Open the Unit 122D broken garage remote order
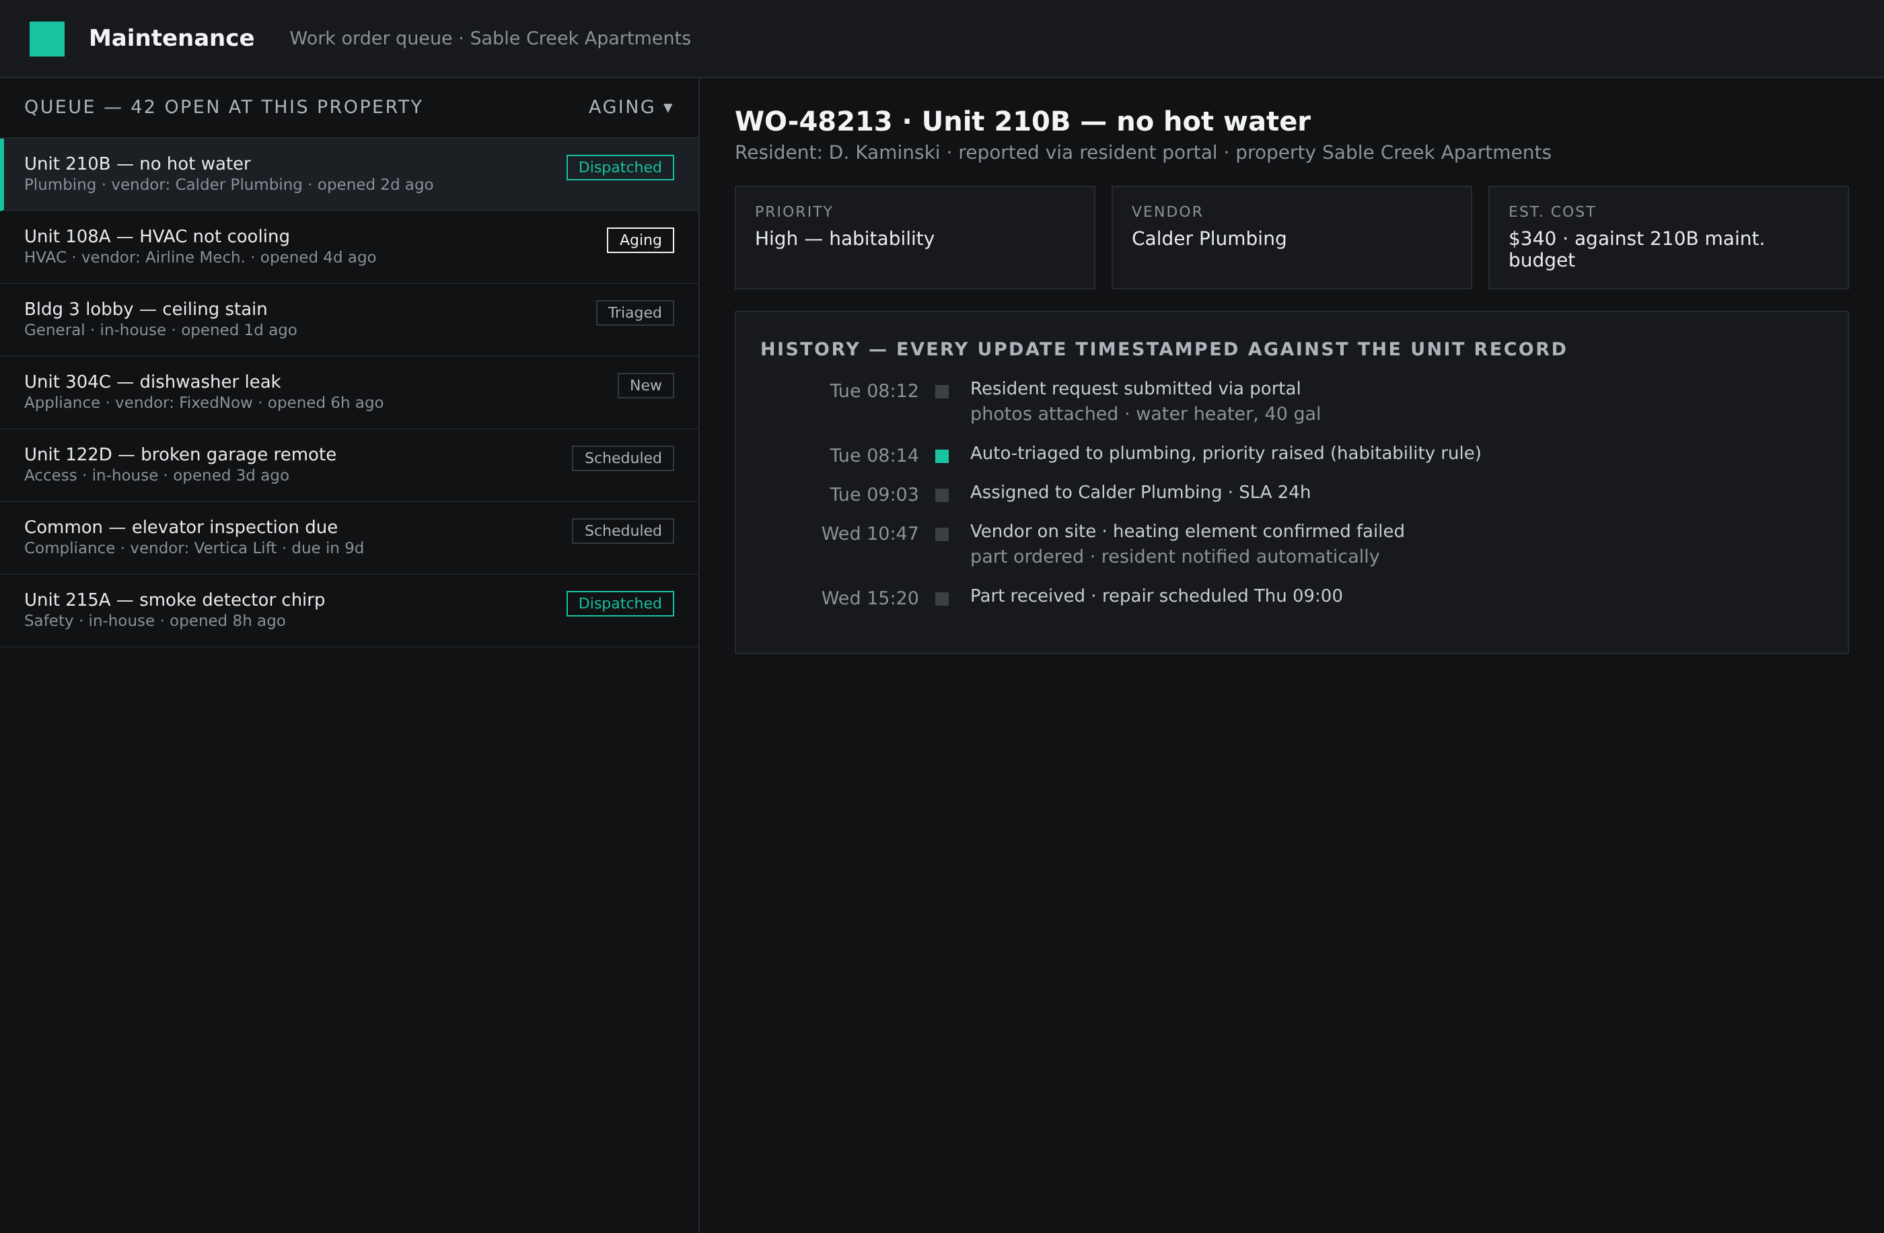The width and height of the screenshot is (1884, 1233). point(349,466)
